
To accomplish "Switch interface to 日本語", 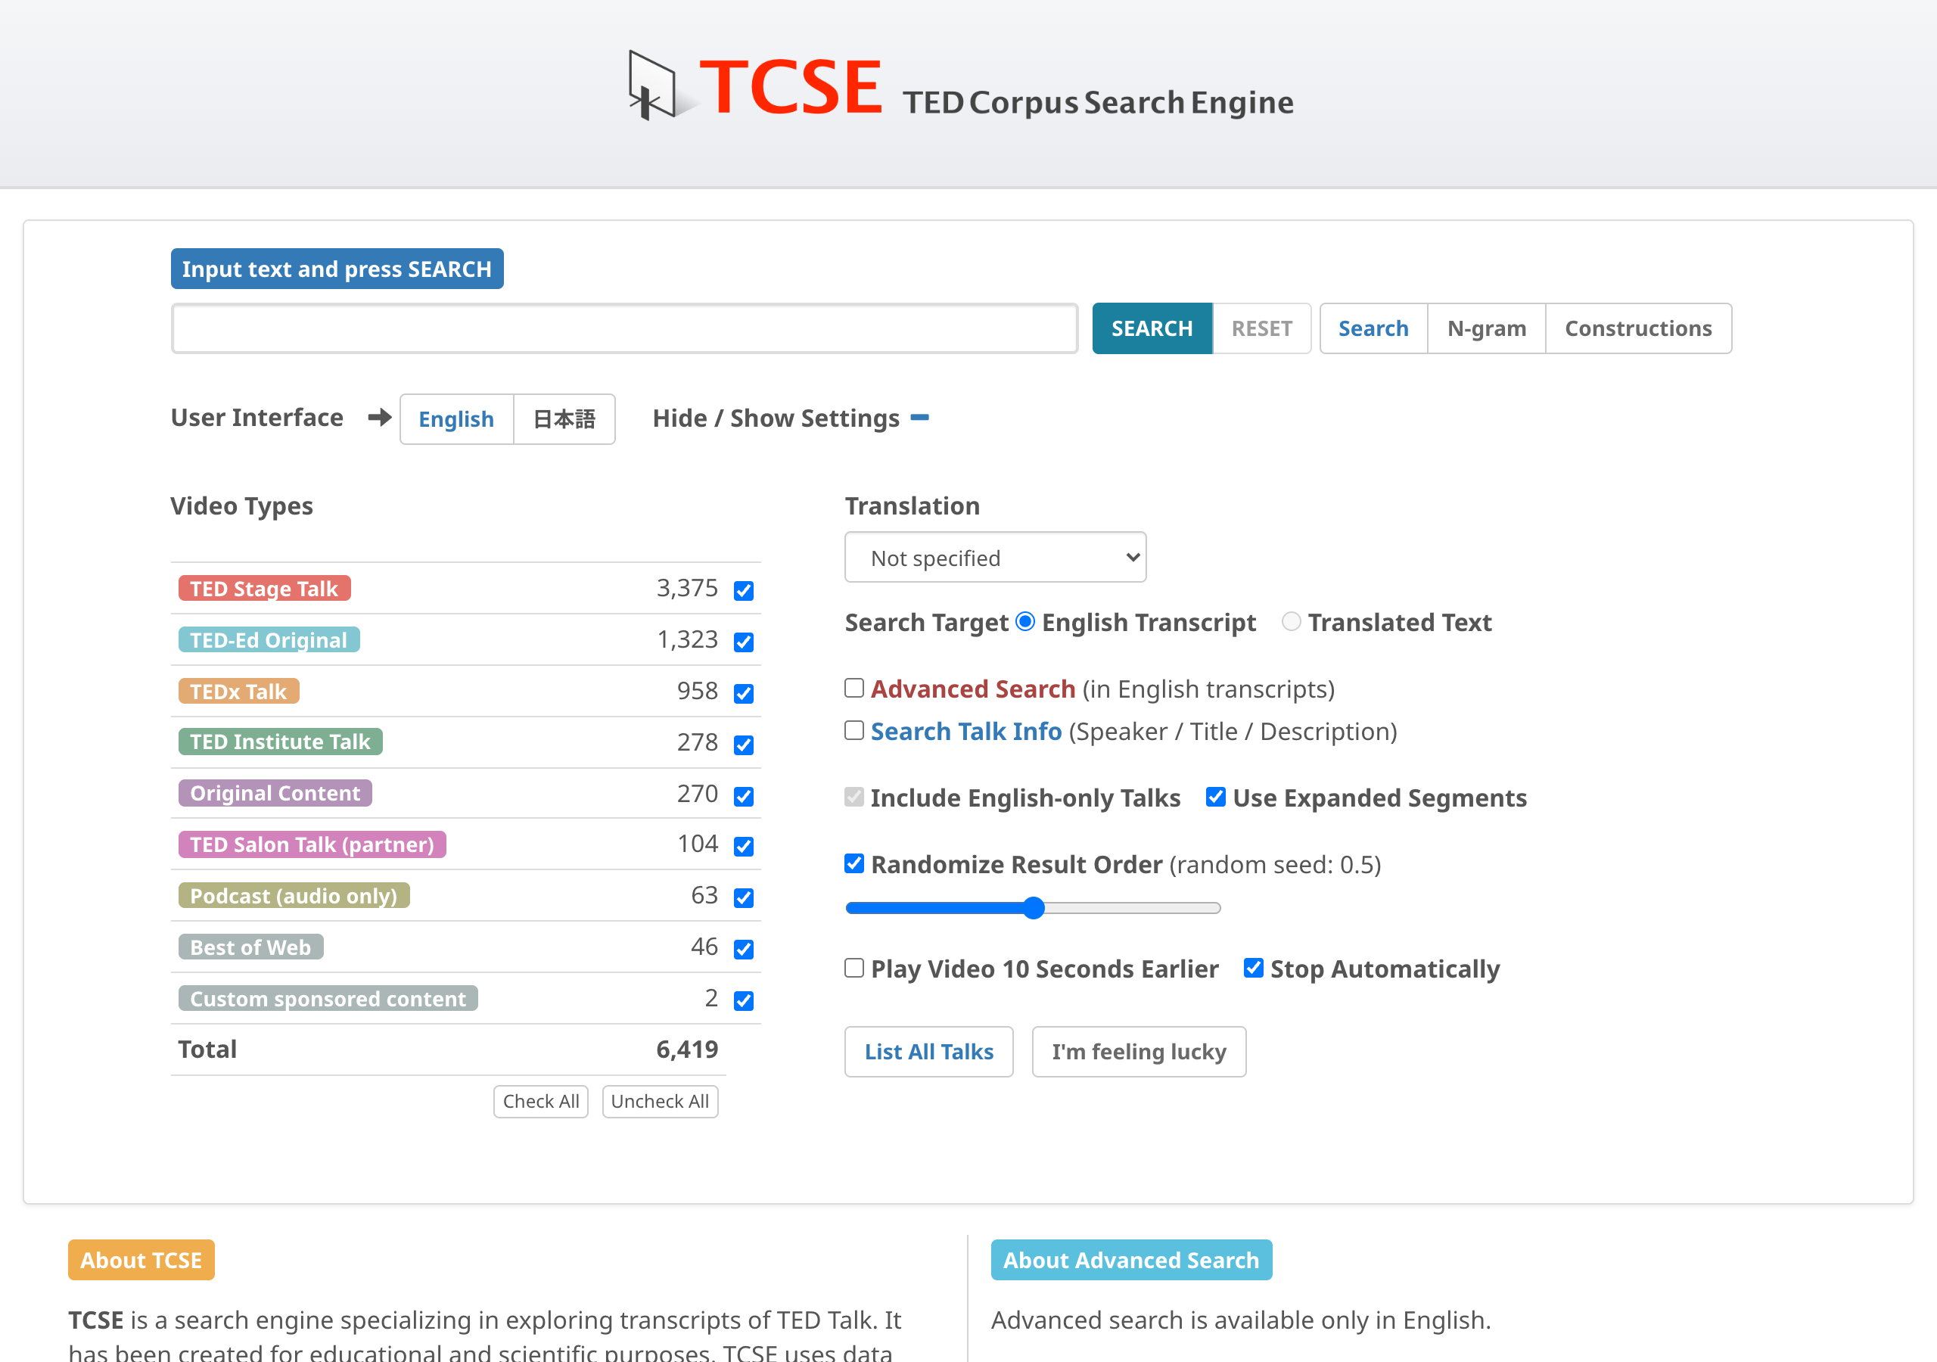I will click(x=564, y=419).
